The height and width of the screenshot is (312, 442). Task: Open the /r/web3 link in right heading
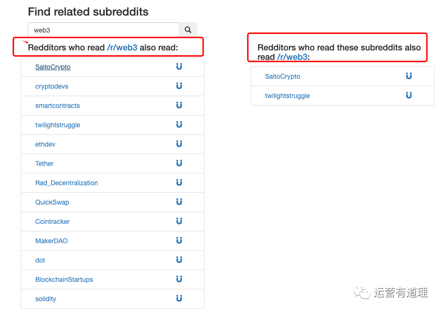tap(292, 57)
